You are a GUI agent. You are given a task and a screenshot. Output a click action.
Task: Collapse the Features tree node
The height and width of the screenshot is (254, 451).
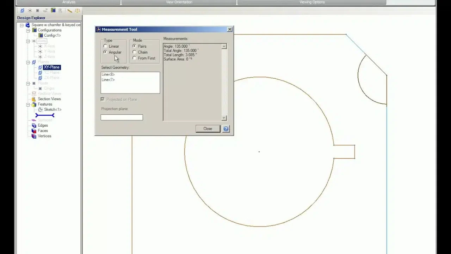click(x=28, y=104)
